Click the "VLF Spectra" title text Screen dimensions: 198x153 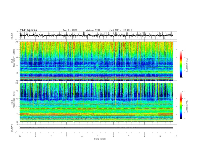(x=28, y=30)
